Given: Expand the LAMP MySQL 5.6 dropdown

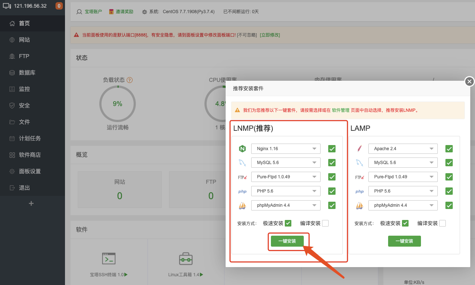Looking at the screenshot, I should click(403, 163).
